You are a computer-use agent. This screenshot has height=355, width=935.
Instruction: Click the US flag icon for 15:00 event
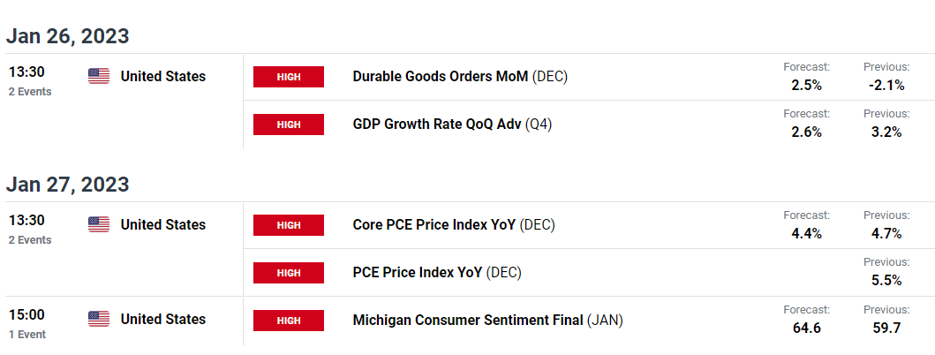point(99,319)
